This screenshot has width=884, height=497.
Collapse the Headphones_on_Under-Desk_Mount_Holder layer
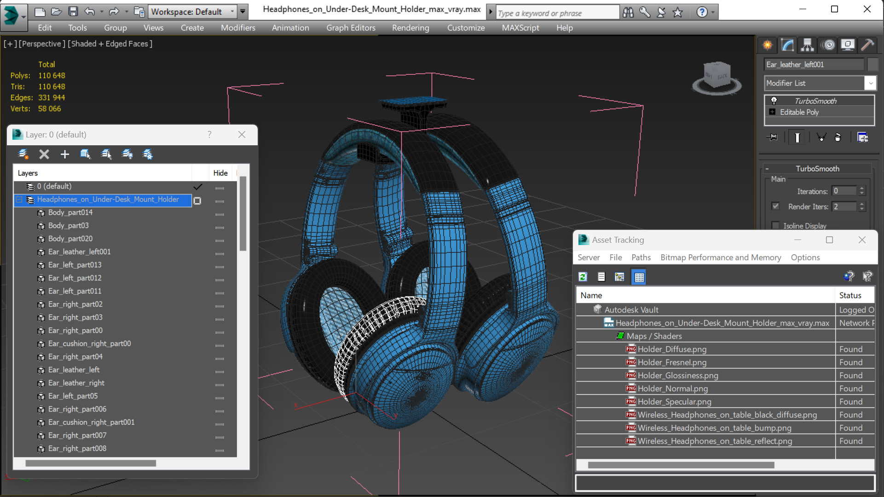[19, 200]
